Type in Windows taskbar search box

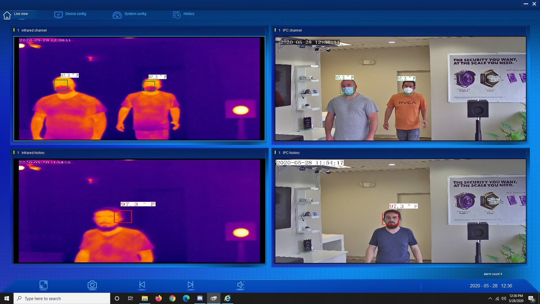(x=62, y=298)
